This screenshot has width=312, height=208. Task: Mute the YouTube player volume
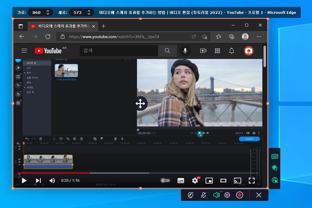tap(52, 181)
